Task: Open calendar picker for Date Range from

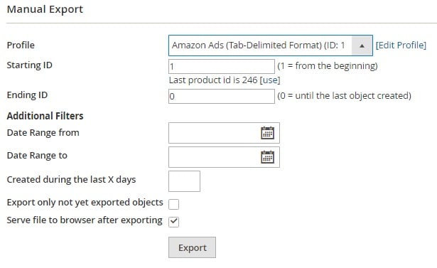Action: pyautogui.click(x=267, y=133)
